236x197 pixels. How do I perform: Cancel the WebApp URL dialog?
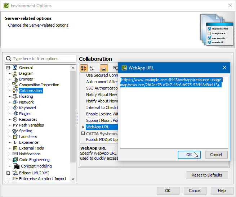216,155
